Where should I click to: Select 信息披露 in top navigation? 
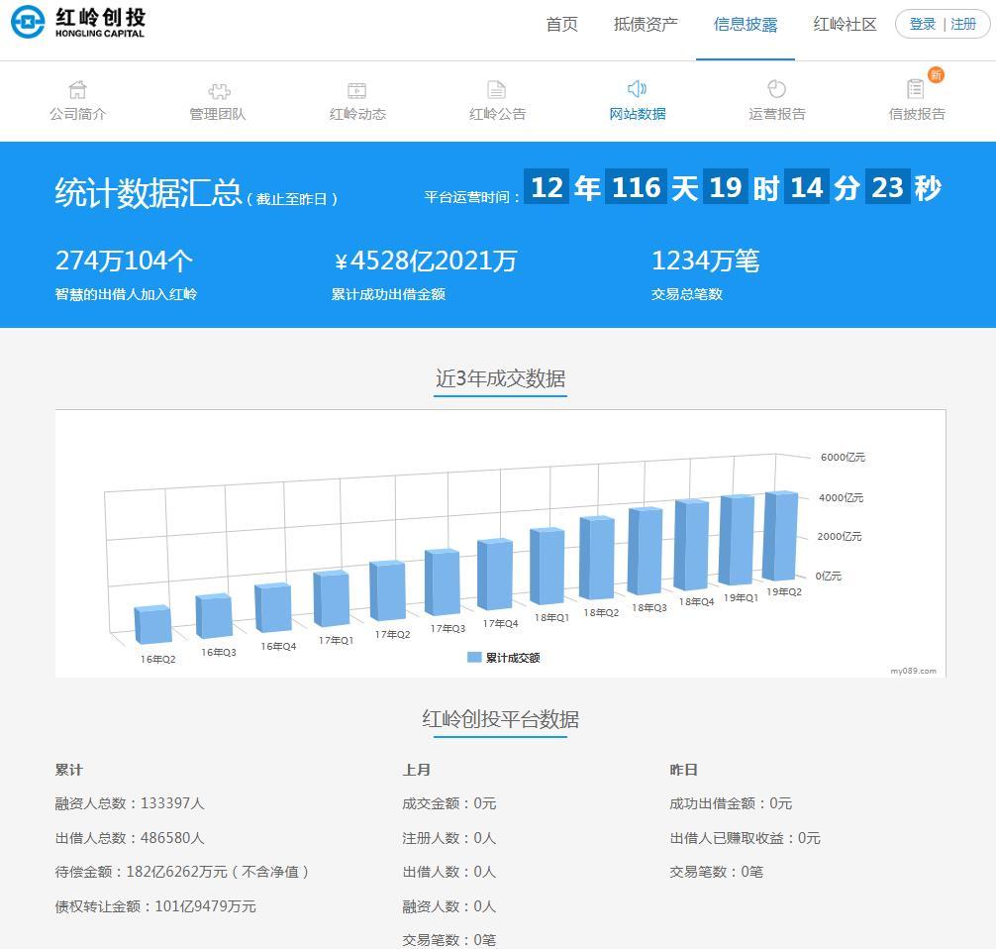click(746, 24)
